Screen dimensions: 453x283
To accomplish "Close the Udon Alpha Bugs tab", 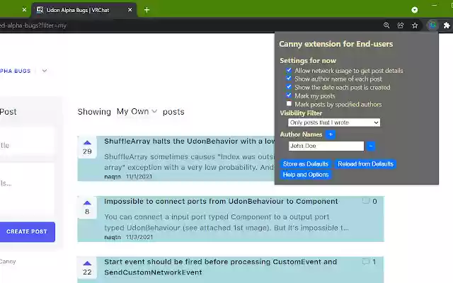I will click(x=130, y=10).
